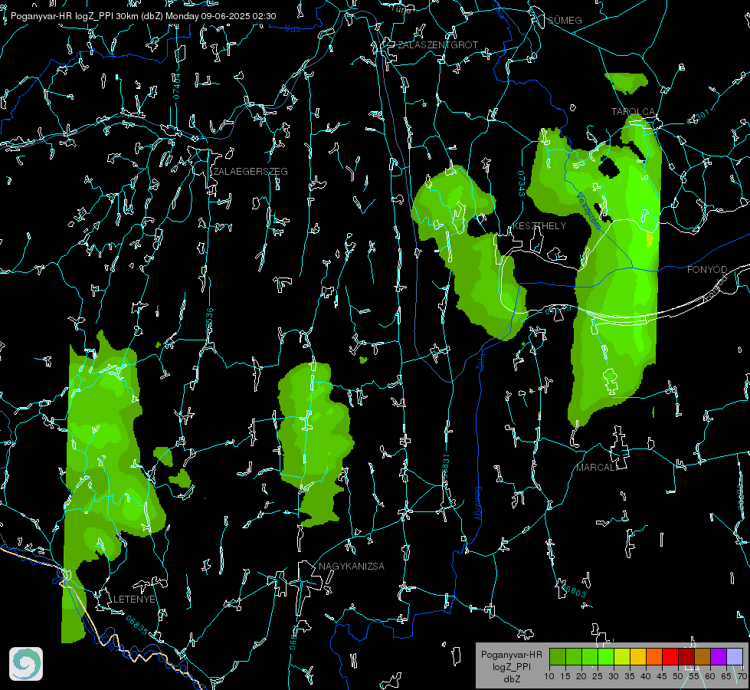The image size is (750, 690).
Task: Click the 07343 map code label
Action: [x=522, y=183]
